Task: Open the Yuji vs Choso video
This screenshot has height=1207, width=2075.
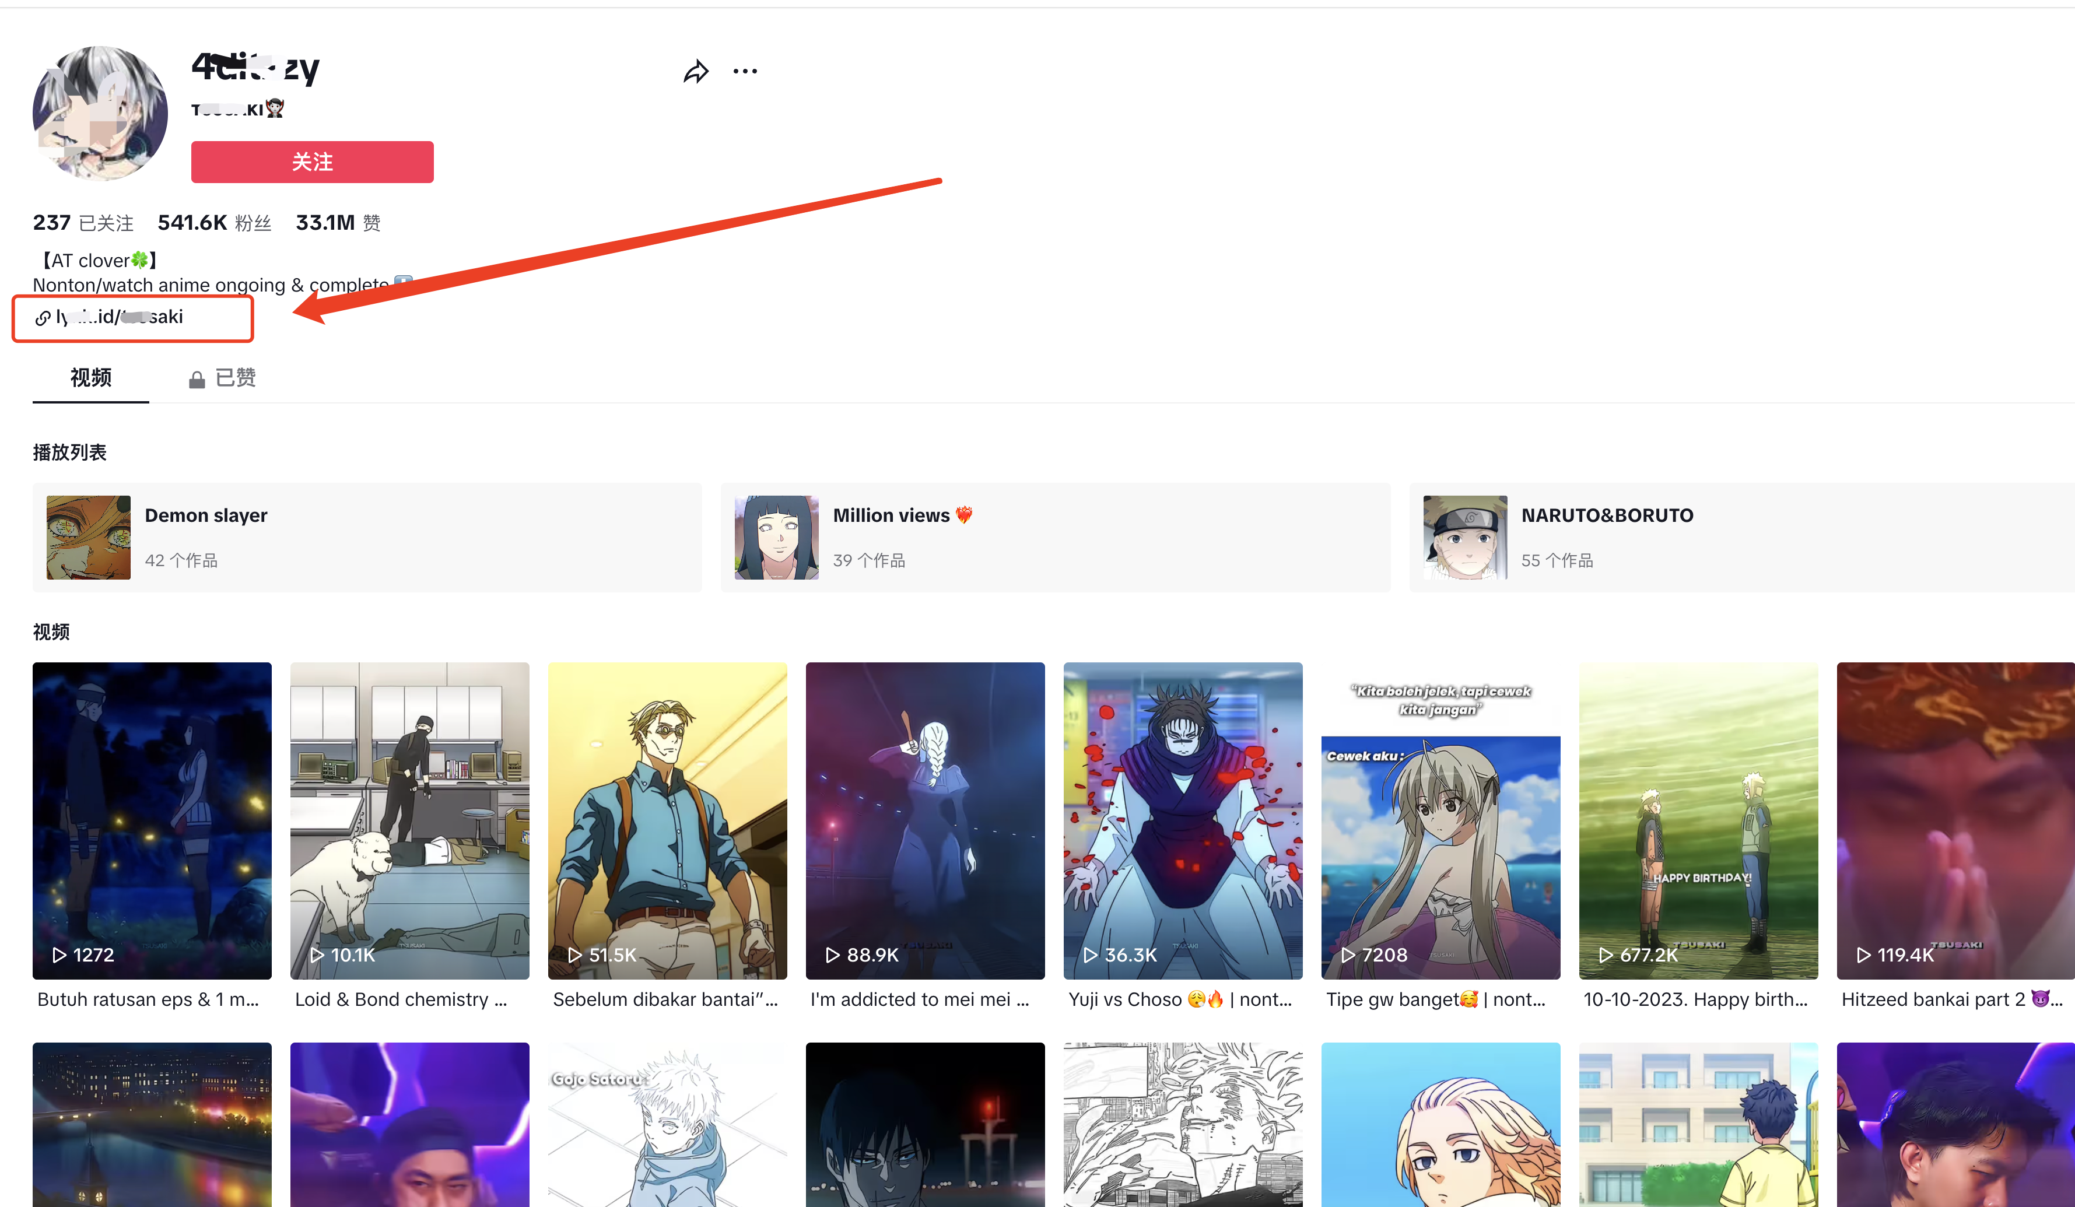Action: point(1182,820)
